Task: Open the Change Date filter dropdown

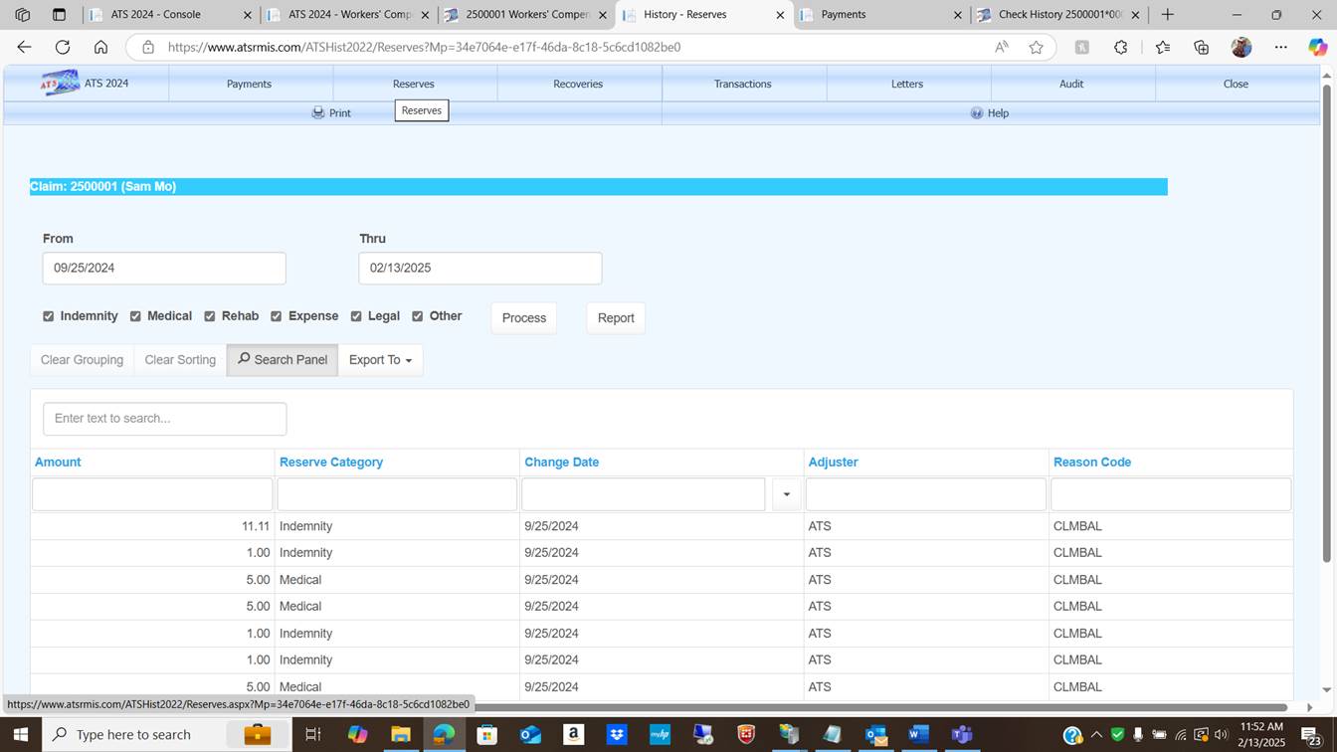Action: click(x=786, y=494)
